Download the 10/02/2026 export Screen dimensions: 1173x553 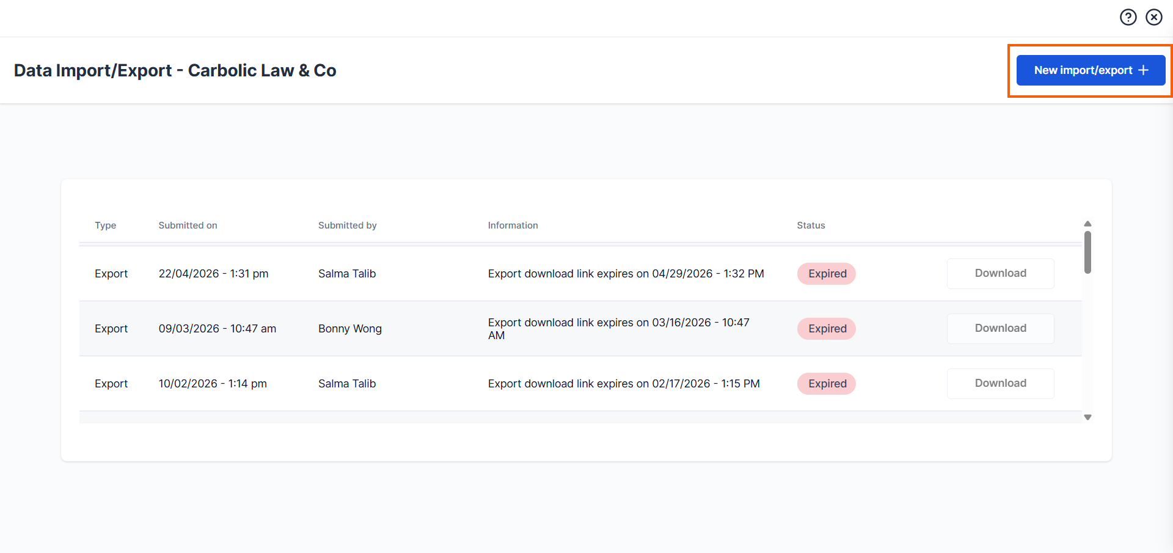point(1000,383)
